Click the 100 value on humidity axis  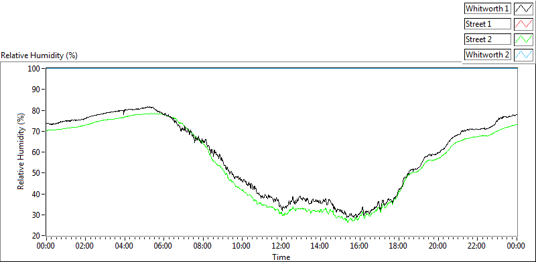click(34, 68)
